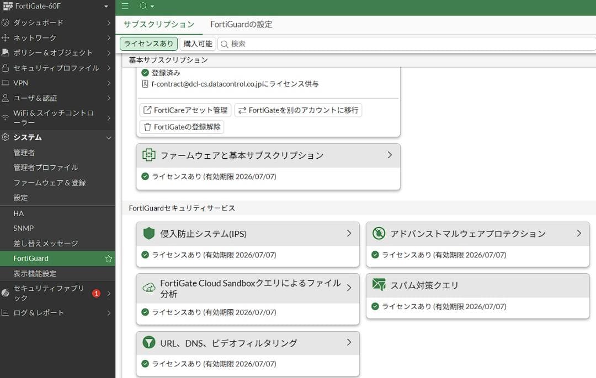Switch to the FortiGuardの設定 tab
596x378 pixels.
242,24
